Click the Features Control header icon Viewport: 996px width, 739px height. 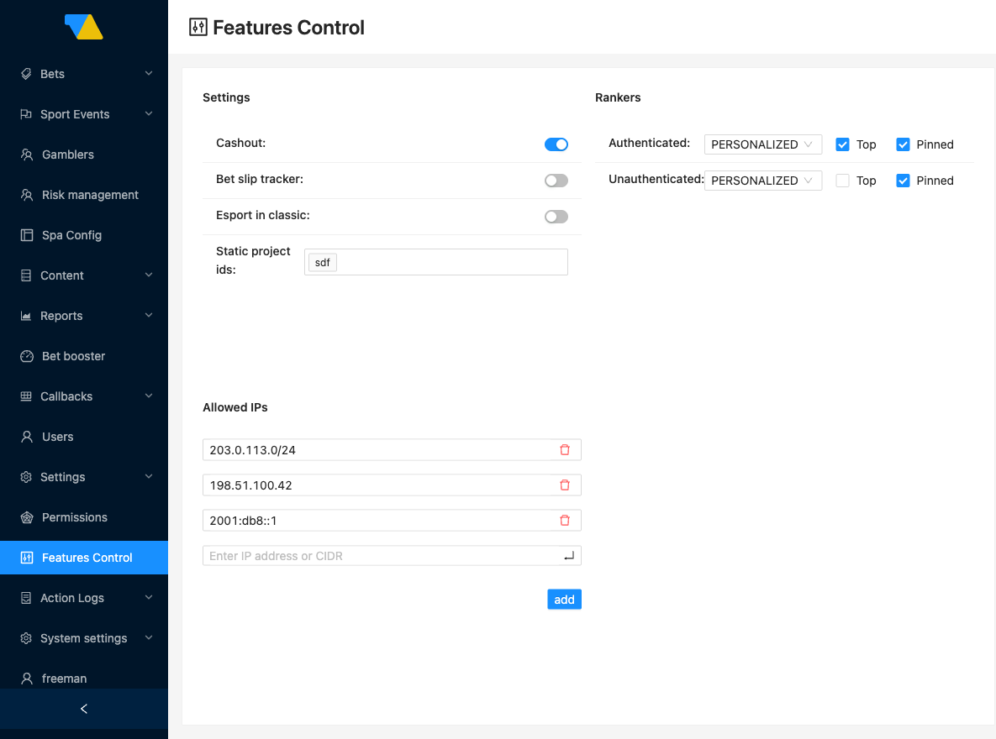(198, 28)
